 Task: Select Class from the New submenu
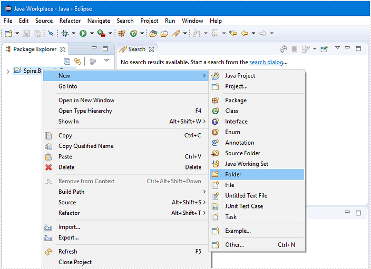click(257, 111)
